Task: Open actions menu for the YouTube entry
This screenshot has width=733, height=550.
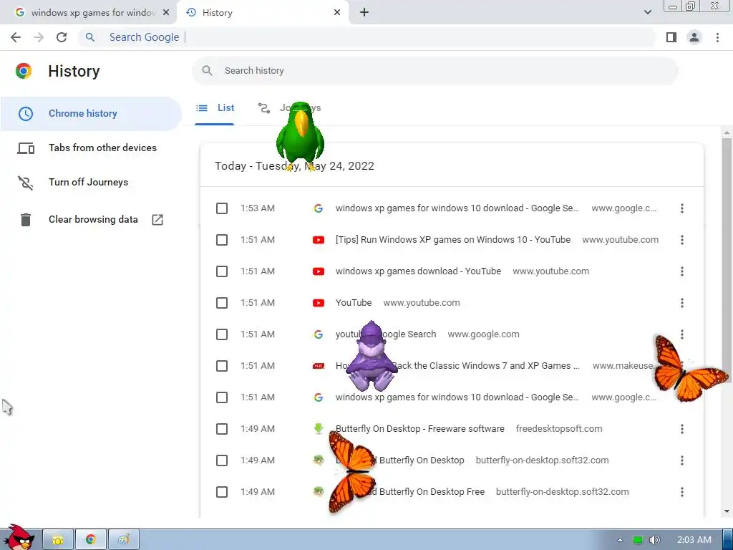Action: (x=682, y=303)
